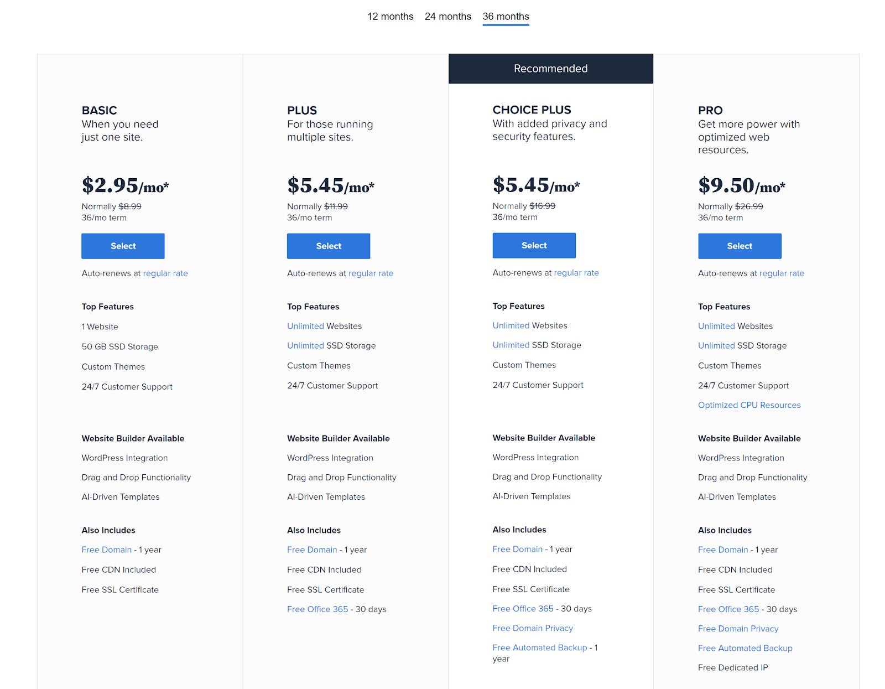The height and width of the screenshot is (689, 885).
Task: Select the PRO plan
Action: [x=740, y=246]
